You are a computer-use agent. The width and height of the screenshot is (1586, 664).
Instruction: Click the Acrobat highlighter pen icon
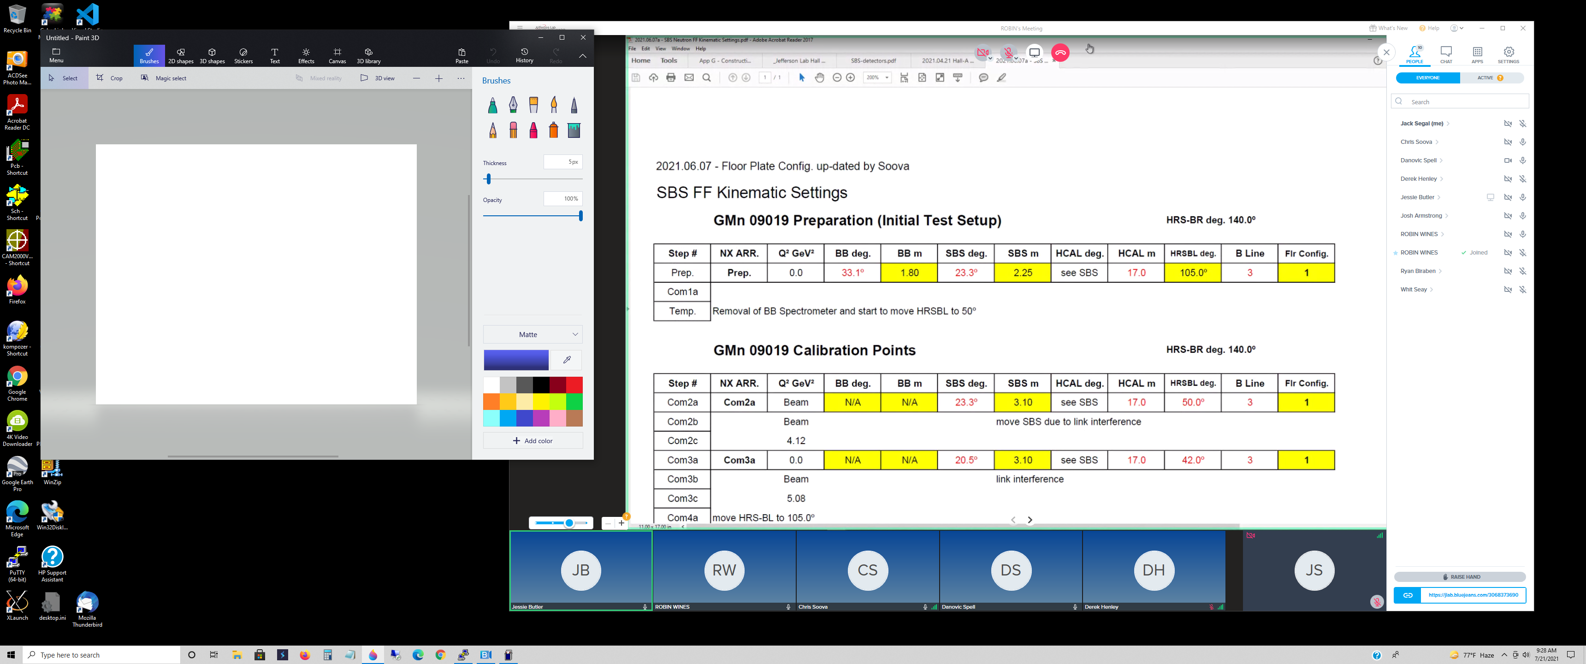point(1002,77)
